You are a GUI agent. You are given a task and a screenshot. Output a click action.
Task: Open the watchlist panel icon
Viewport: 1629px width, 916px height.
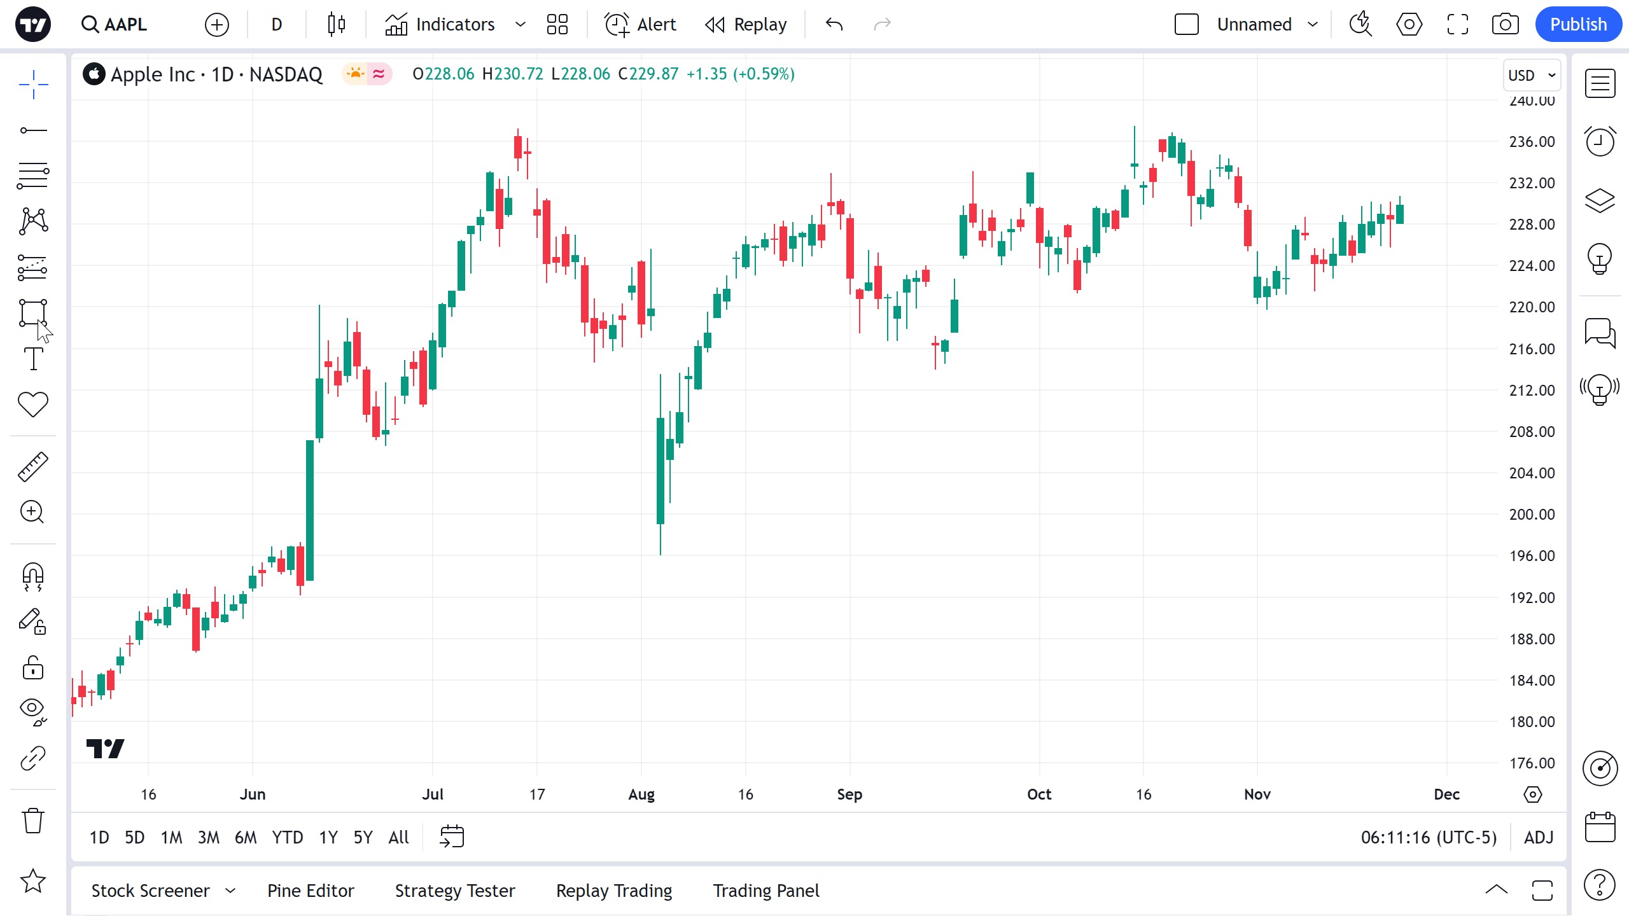(x=1600, y=83)
